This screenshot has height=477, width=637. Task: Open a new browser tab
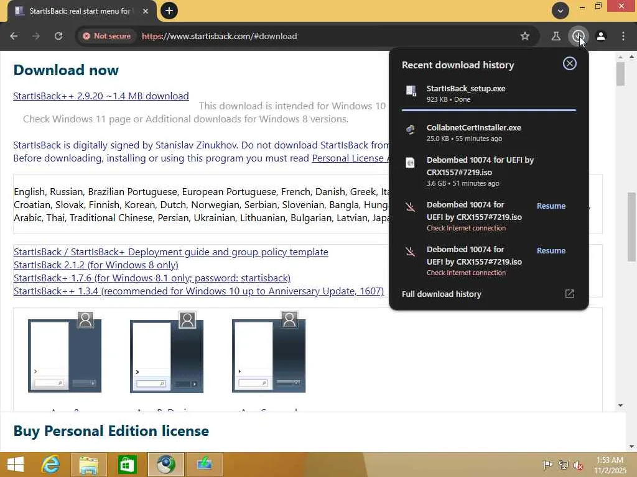(x=169, y=11)
